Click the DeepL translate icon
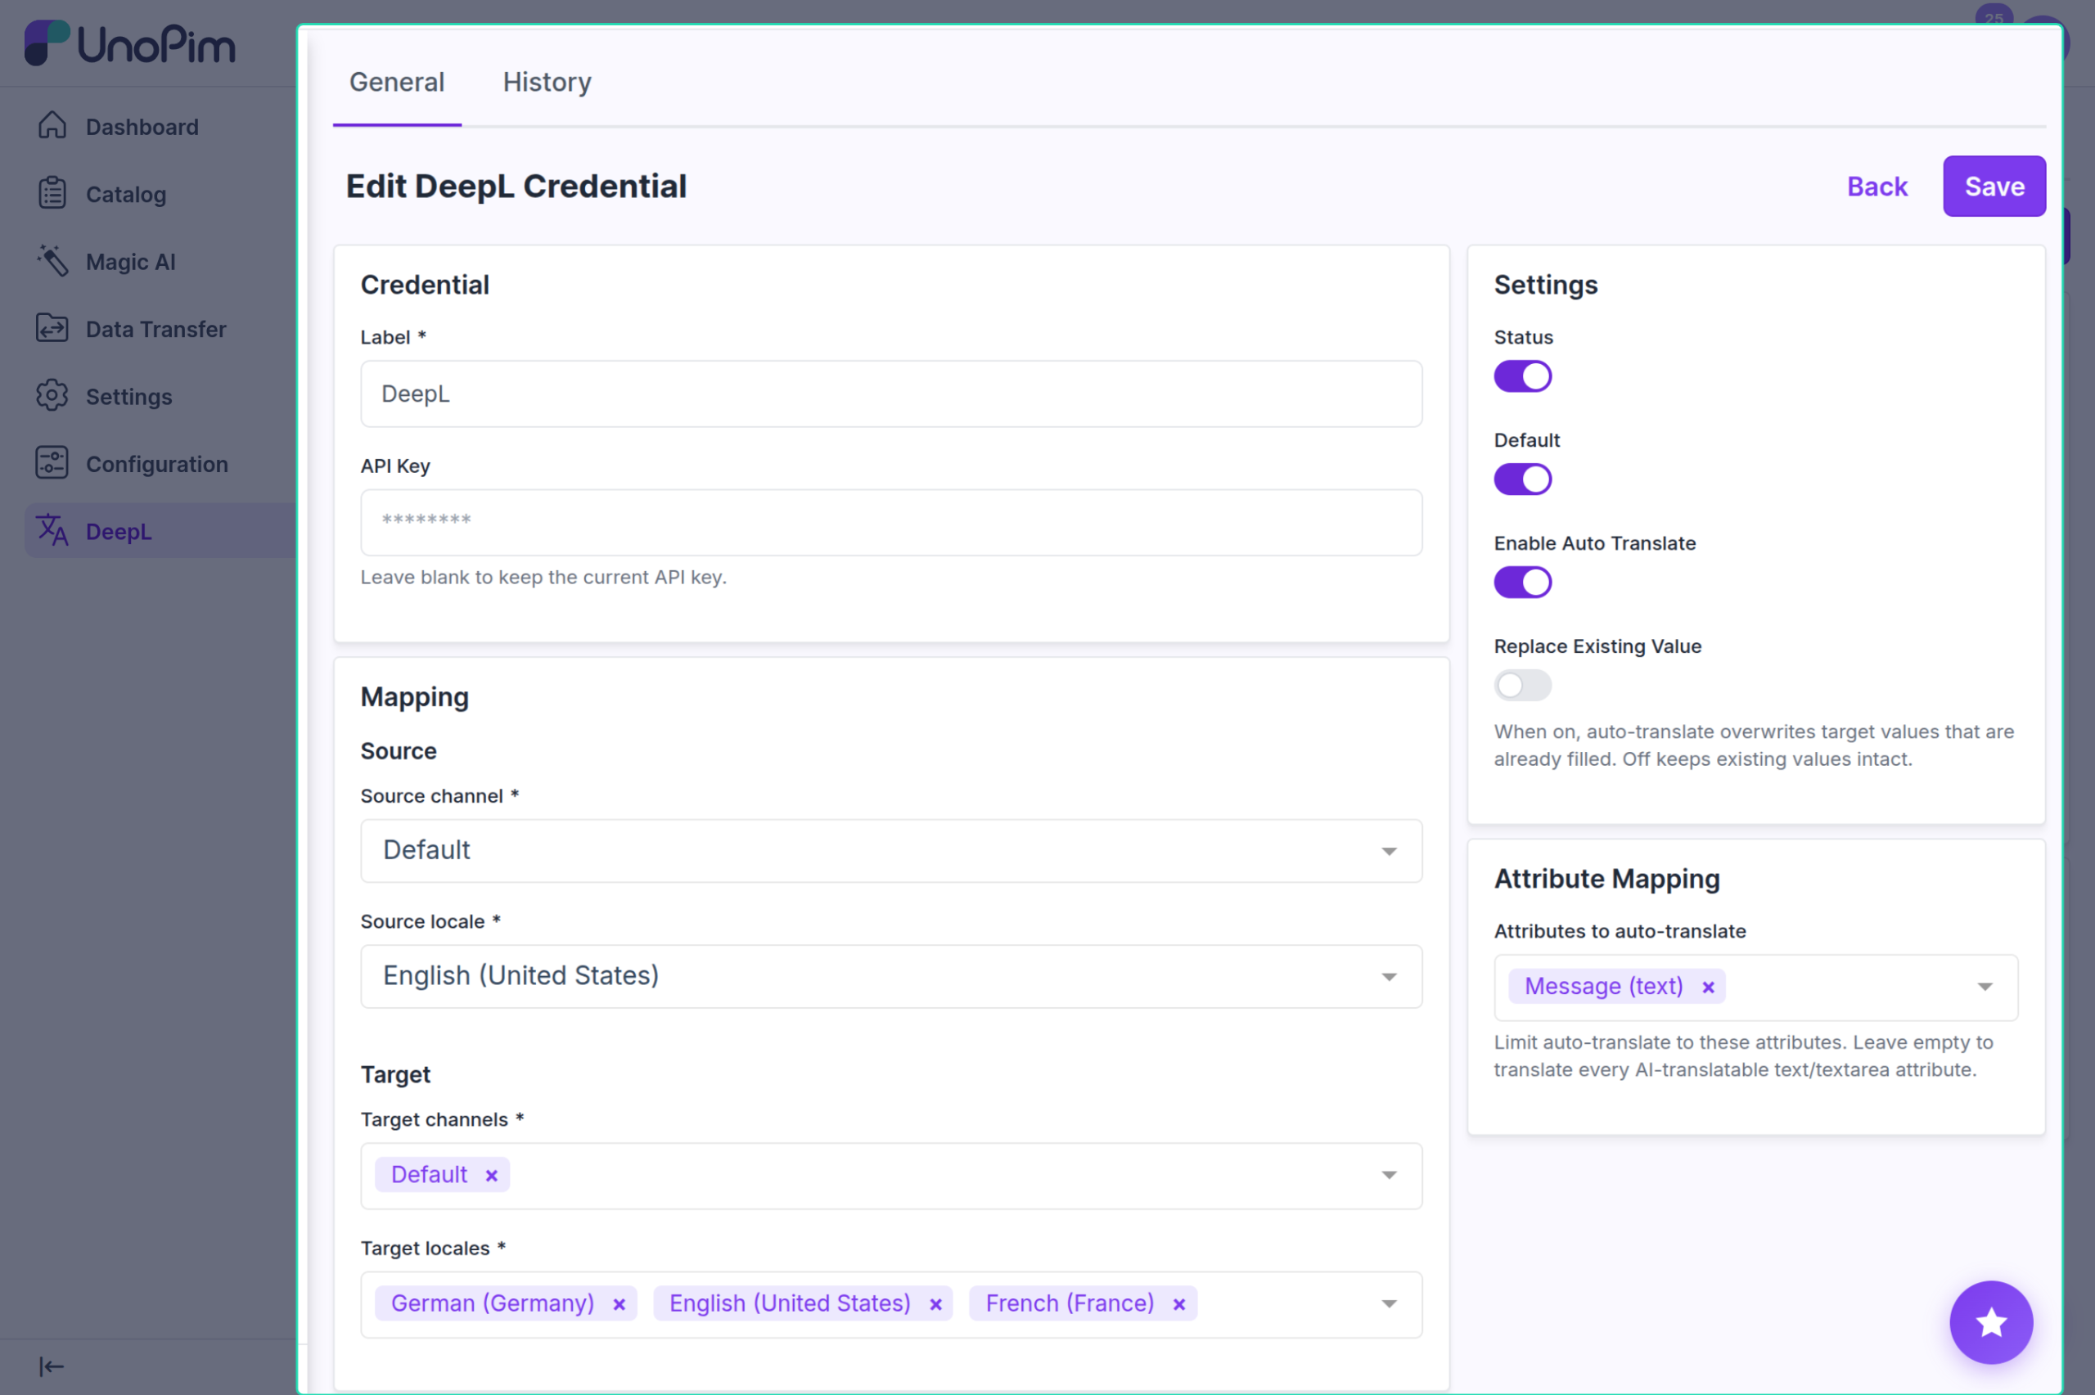Viewport: 2095px width, 1395px height. 52,531
